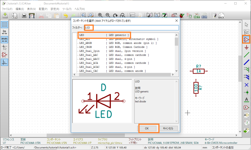The image size is (251, 150).
Task: Click the Redraw view icon
Action: pos(115,15)
